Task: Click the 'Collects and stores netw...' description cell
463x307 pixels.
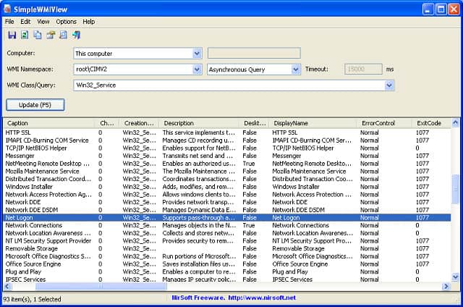Action: click(x=198, y=233)
